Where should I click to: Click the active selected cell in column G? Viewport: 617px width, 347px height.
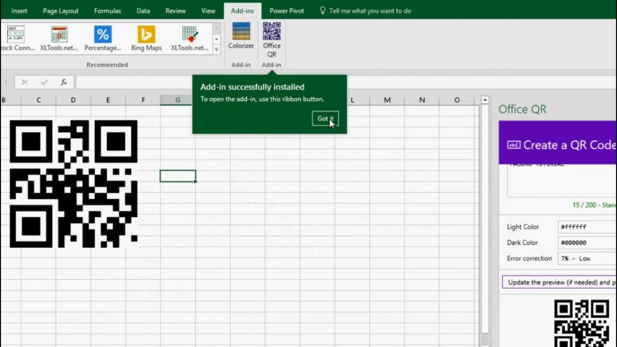click(x=178, y=176)
